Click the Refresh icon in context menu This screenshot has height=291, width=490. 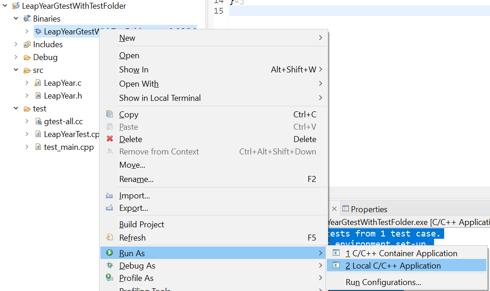110,237
